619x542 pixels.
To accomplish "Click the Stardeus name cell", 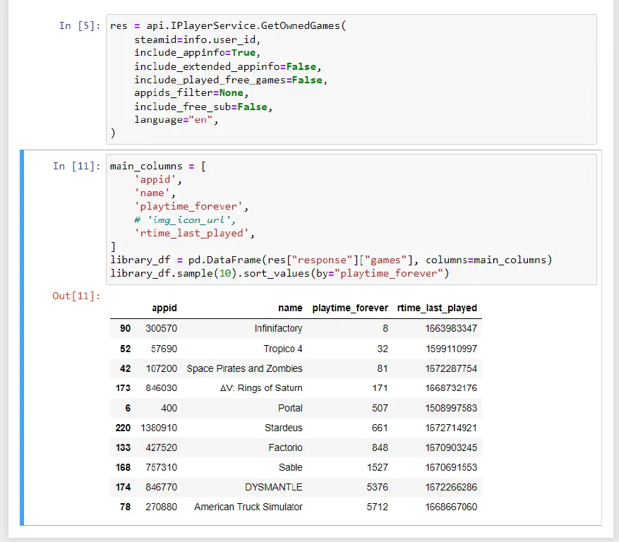I will tap(284, 428).
